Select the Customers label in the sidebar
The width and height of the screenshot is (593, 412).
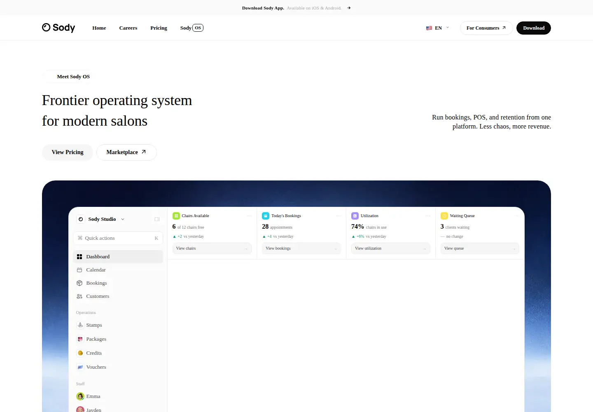98,296
